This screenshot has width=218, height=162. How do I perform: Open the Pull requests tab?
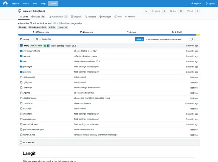[58, 17]
